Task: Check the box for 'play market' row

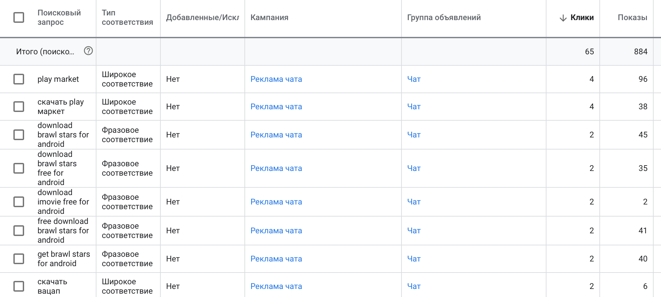Action: (19, 79)
